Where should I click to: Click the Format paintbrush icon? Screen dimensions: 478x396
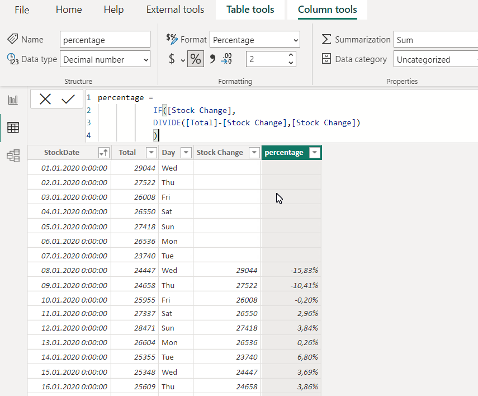[172, 39]
